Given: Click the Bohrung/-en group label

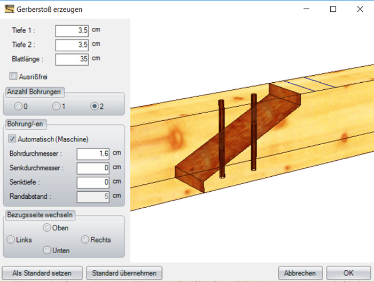Looking at the screenshot, I should coord(25,124).
